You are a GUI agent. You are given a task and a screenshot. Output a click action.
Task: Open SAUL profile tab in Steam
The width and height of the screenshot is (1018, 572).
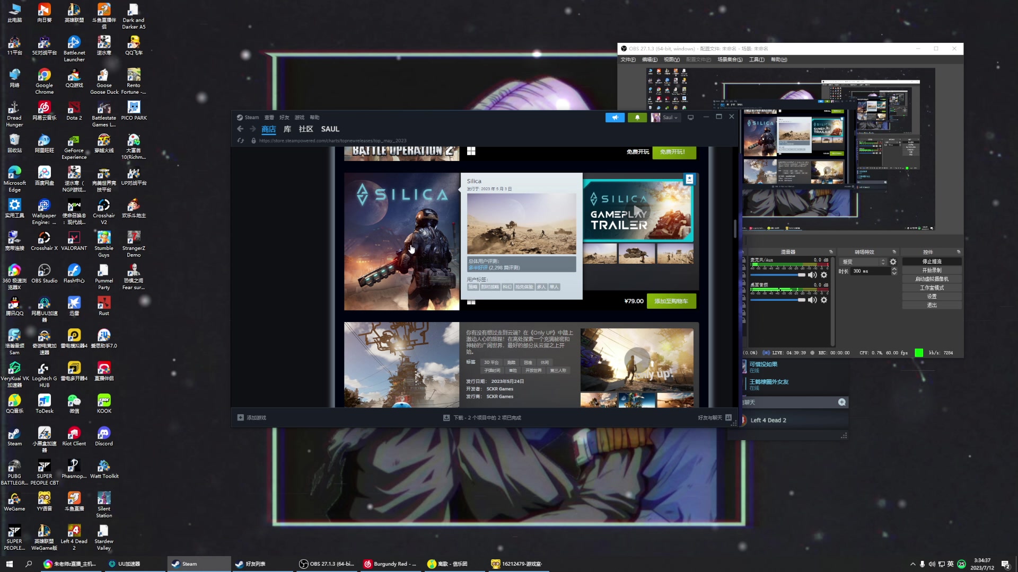[330, 129]
